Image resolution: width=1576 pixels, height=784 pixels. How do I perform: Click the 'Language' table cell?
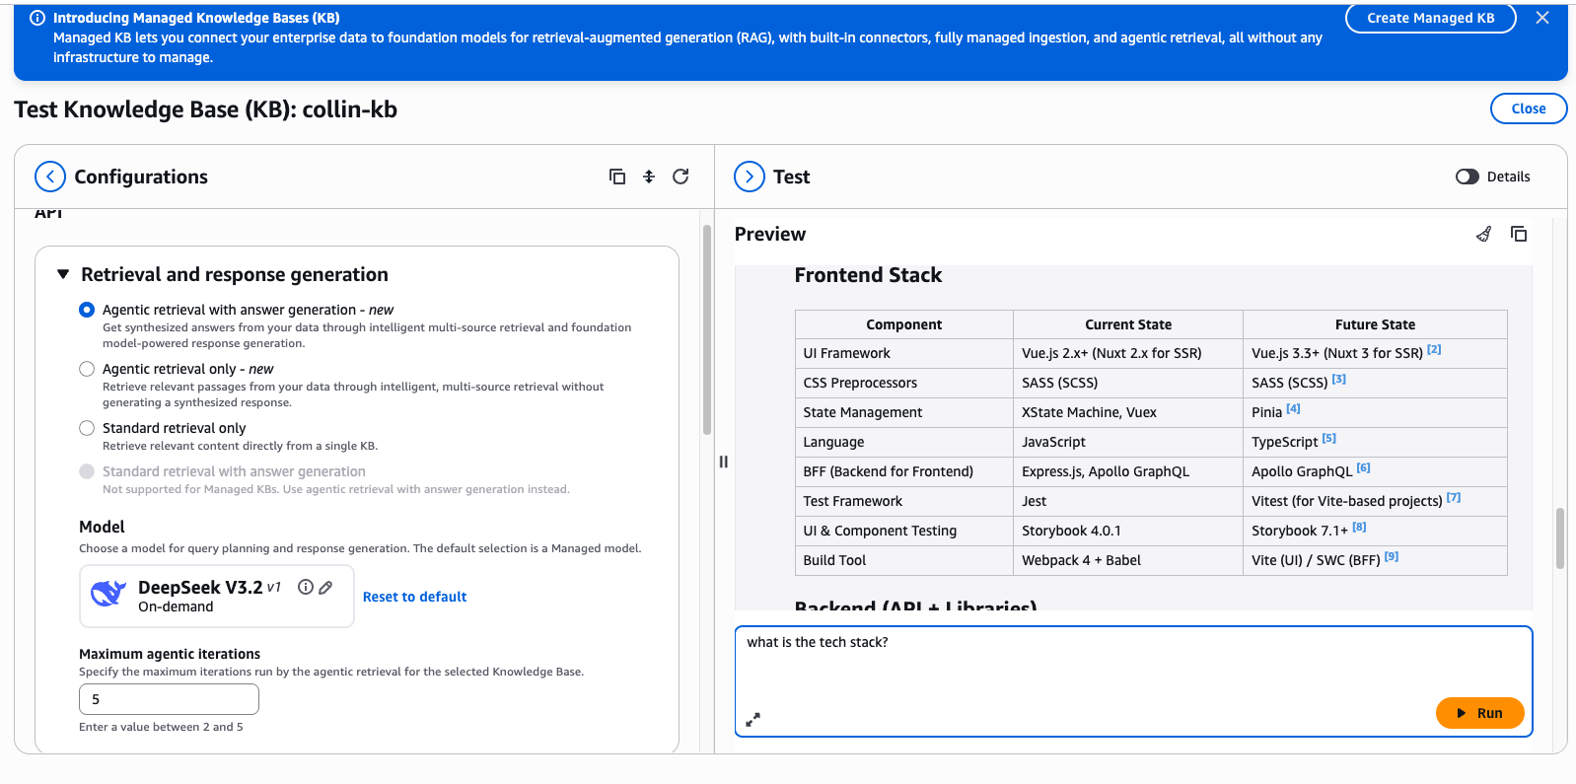pyautogui.click(x=904, y=442)
